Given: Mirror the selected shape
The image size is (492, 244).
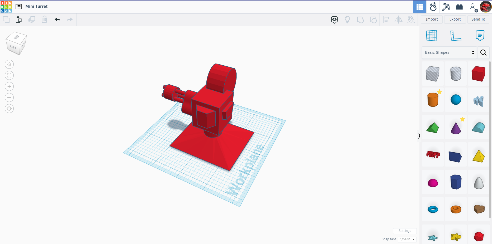Looking at the screenshot, I should (x=398, y=19).
